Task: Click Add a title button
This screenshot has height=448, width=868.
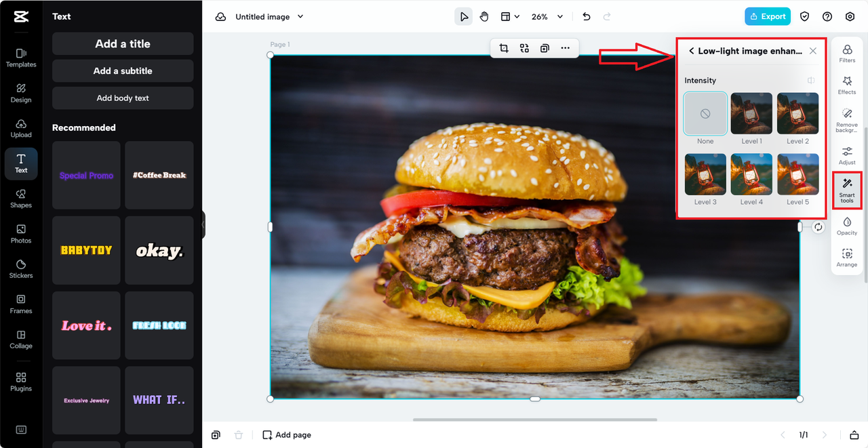Action: click(x=123, y=43)
